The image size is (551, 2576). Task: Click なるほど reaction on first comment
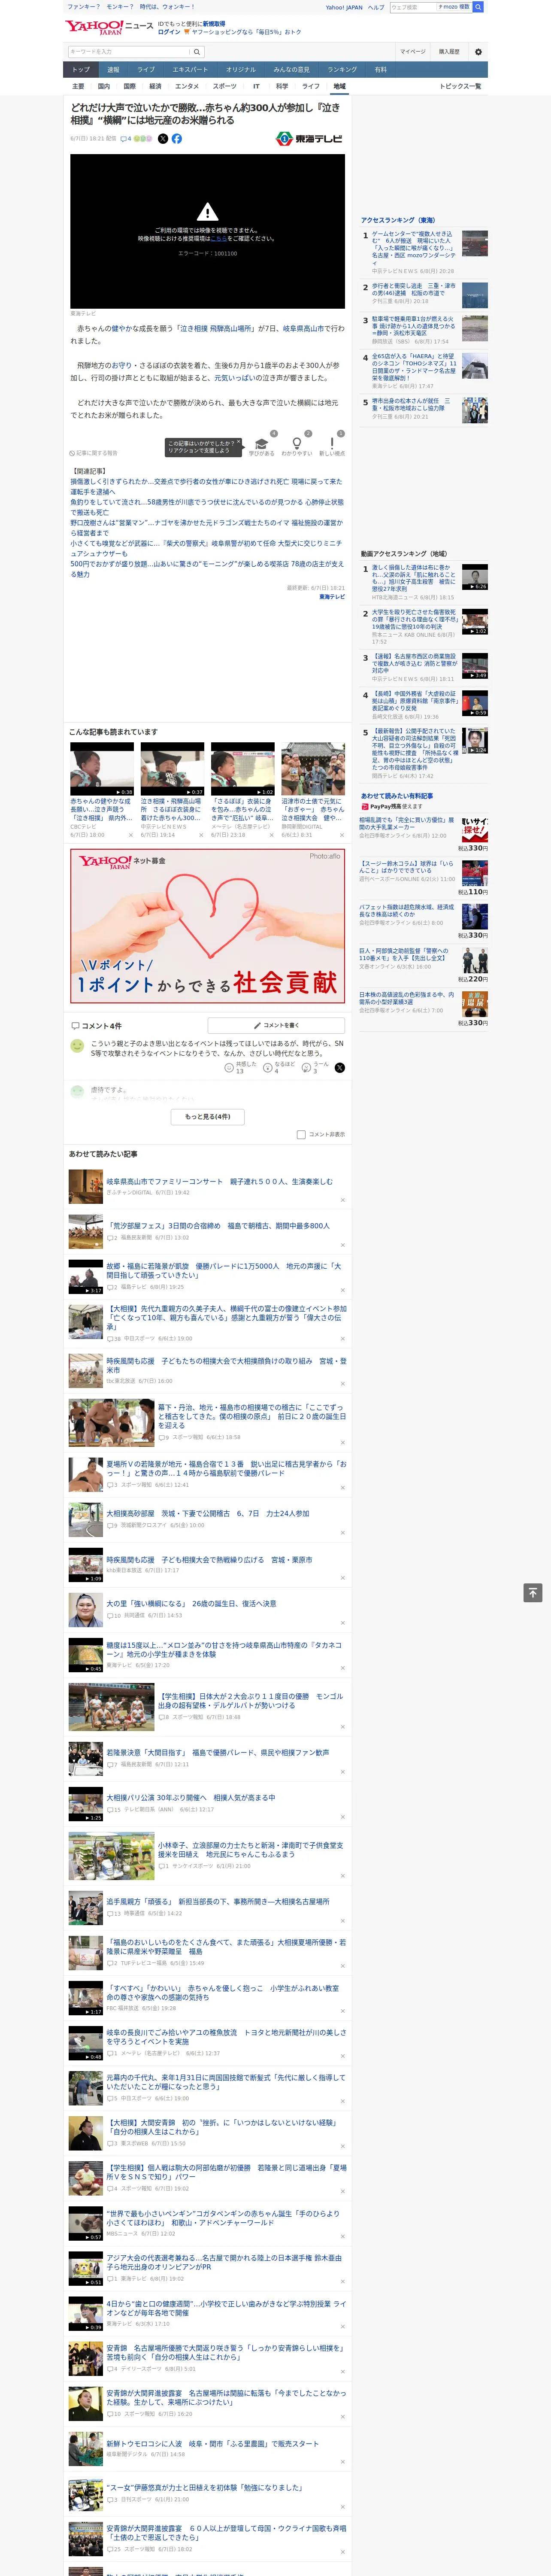tap(280, 1068)
